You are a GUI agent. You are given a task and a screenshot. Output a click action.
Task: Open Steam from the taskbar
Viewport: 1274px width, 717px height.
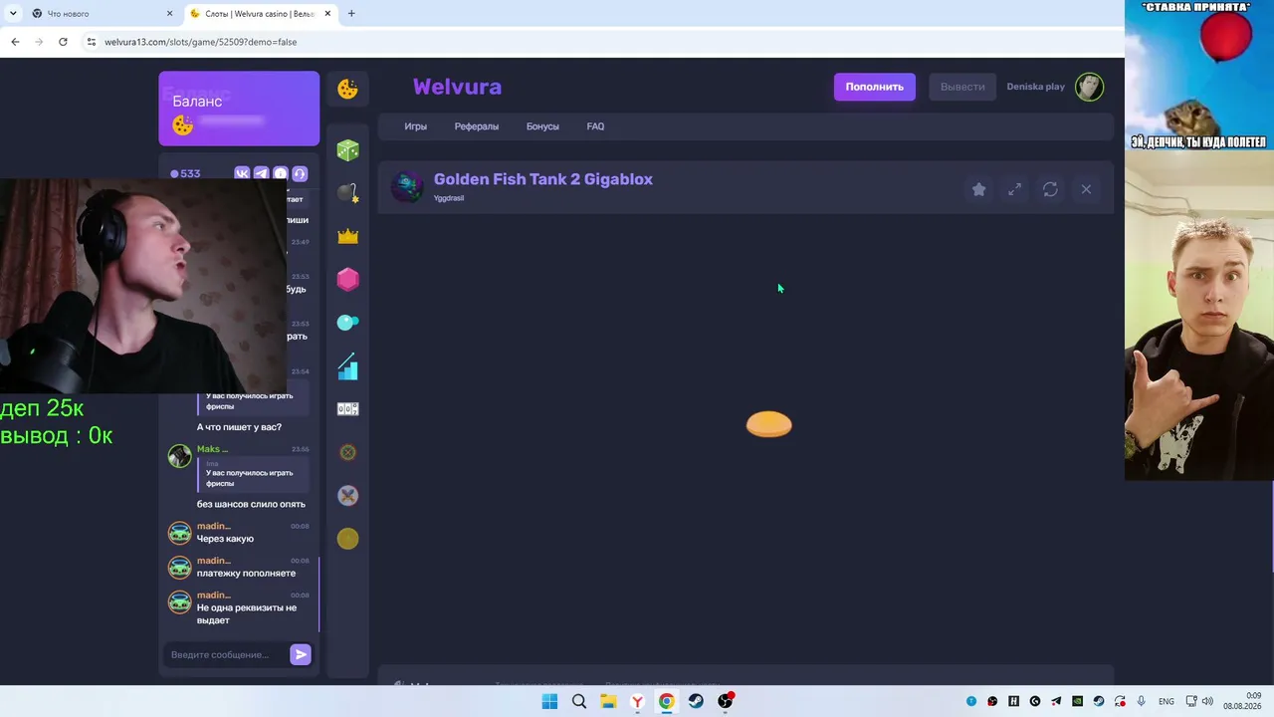[x=696, y=702]
